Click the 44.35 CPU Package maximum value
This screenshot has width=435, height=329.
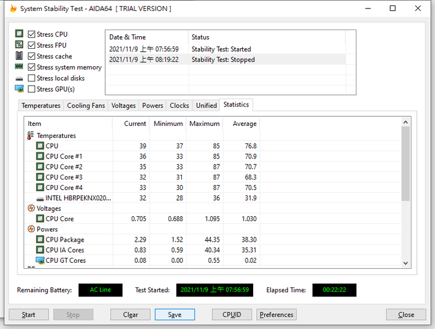point(212,239)
